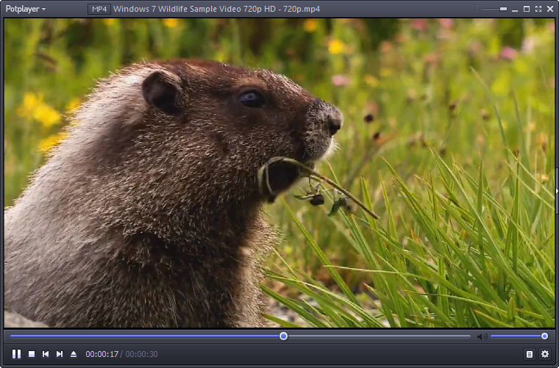Maximize the Potplayer window
559x368 pixels.
(527, 9)
